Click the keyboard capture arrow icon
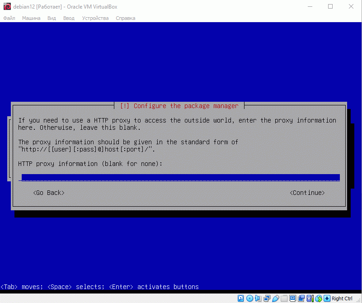This screenshot has height=303, width=362. [x=327, y=298]
